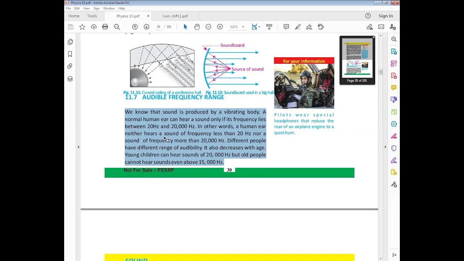Open the help question mark icon
The width and height of the screenshot is (464, 261).
[368, 16]
